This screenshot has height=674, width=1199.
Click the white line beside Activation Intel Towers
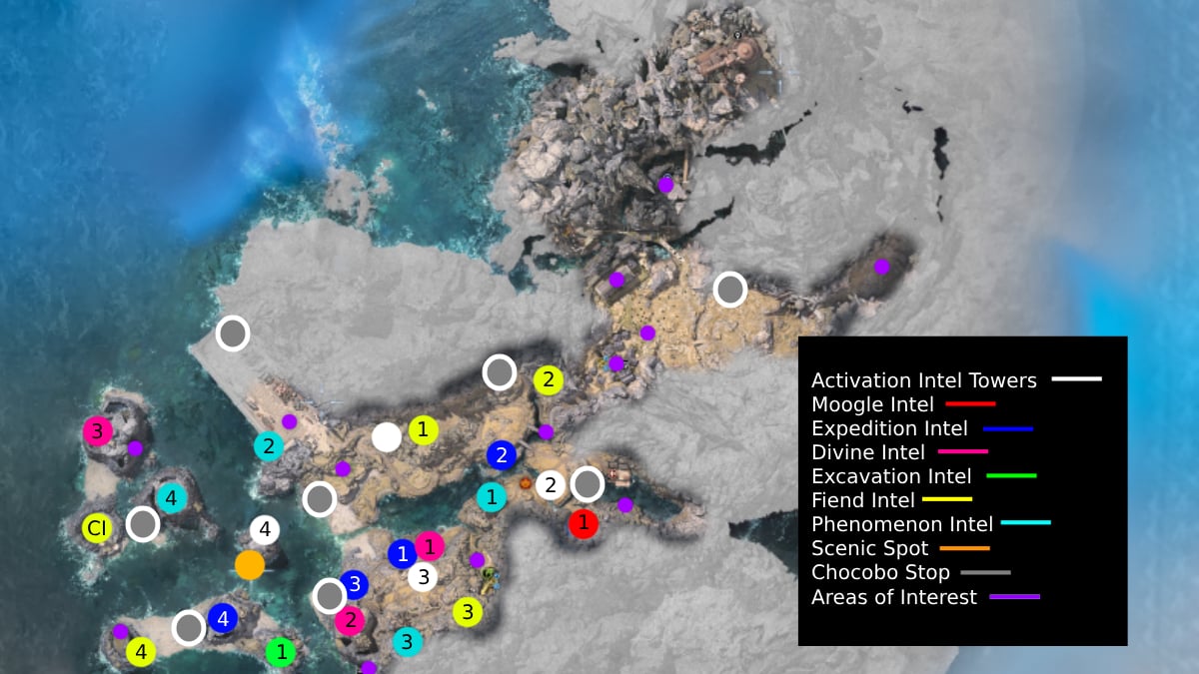(1077, 378)
